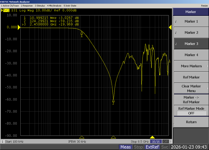Click the Off indicator next to the averaging counter
This screenshot has width=209, height=150.
tap(166, 141)
